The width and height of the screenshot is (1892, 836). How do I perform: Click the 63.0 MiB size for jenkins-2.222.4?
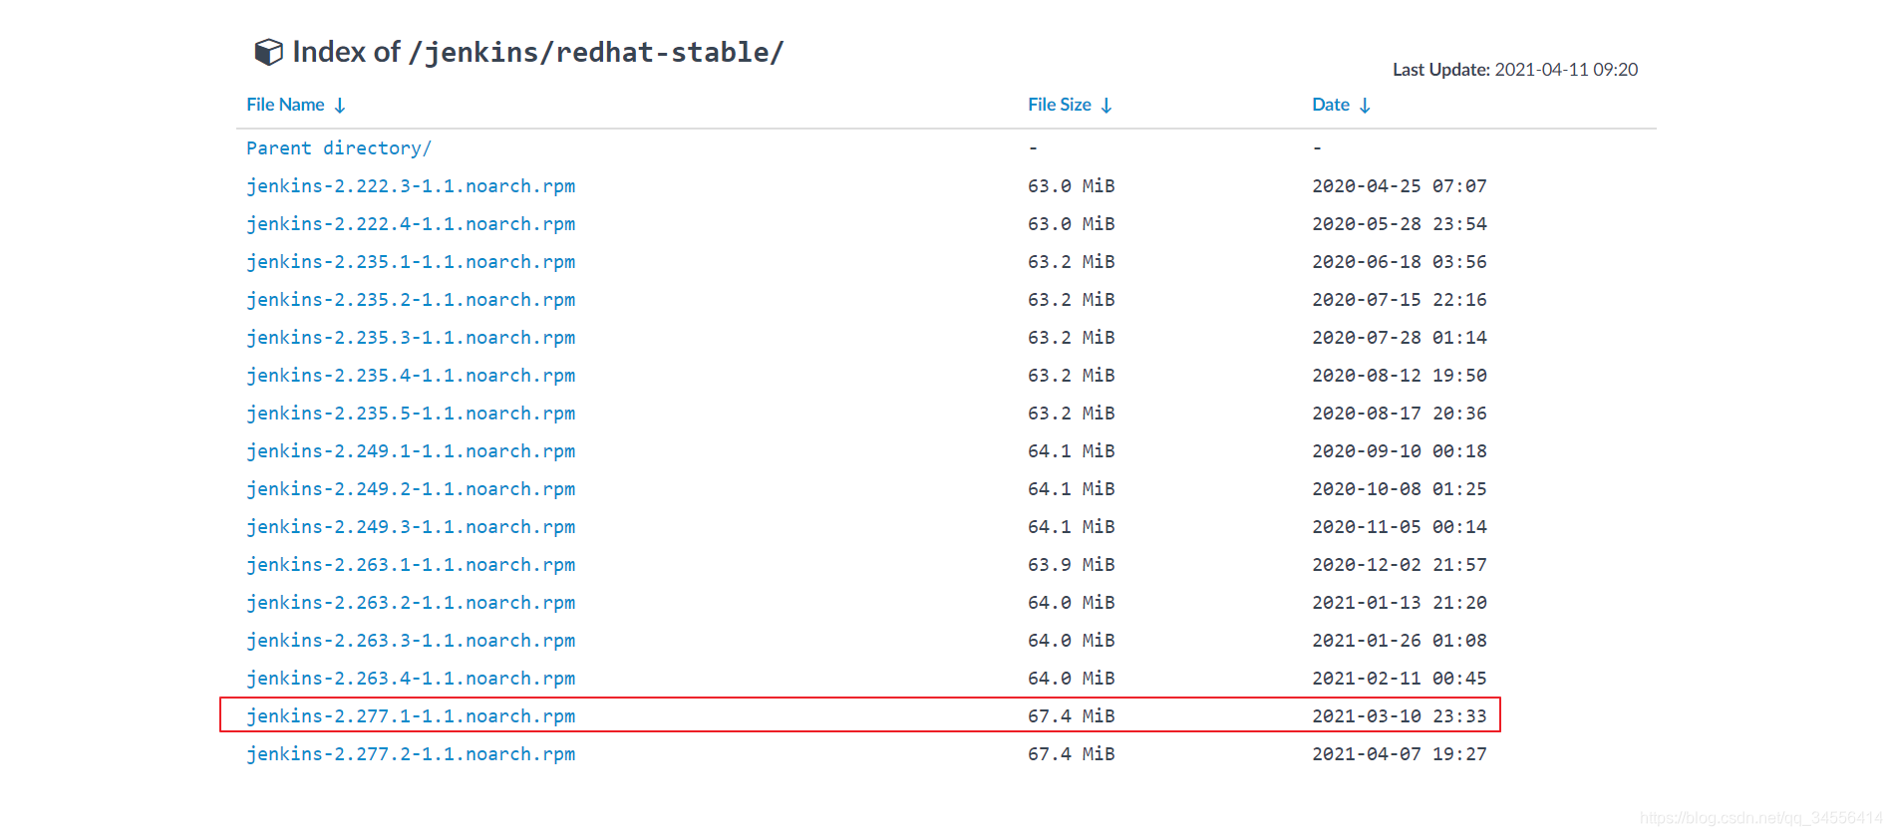[x=1072, y=224]
